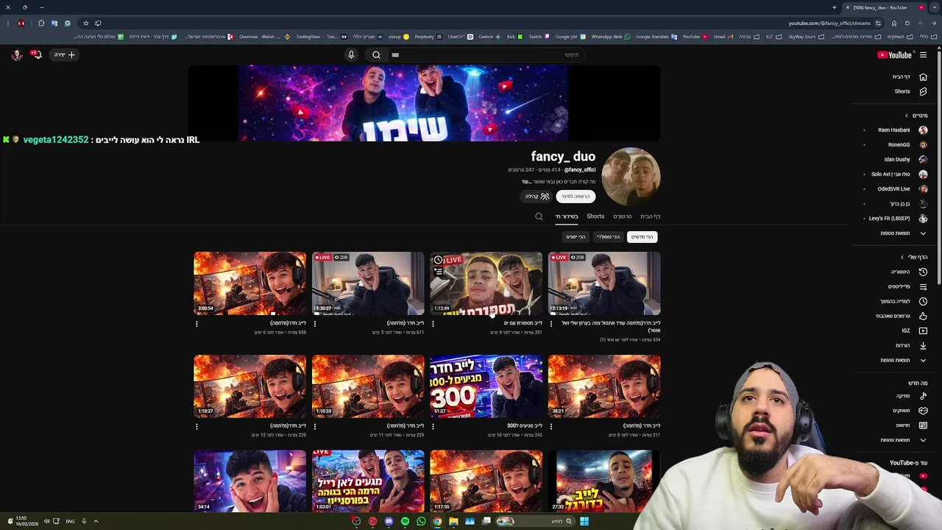Open Shorts in the YouTube sidebar
The image size is (942, 530).
[x=910, y=91]
